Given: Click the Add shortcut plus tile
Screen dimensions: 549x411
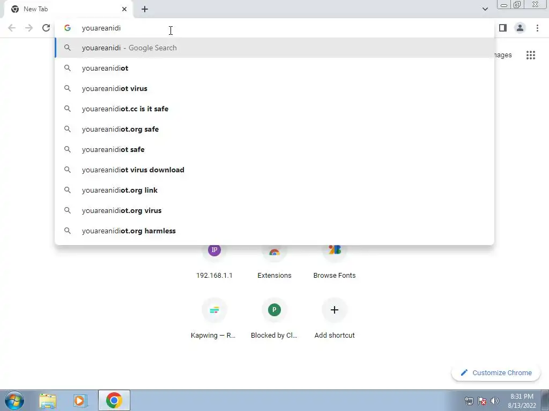Looking at the screenshot, I should click(x=335, y=318).
